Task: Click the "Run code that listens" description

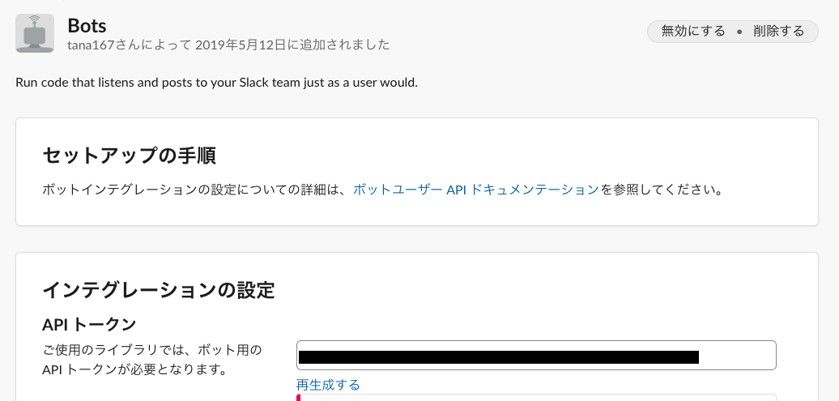Action: click(x=216, y=83)
